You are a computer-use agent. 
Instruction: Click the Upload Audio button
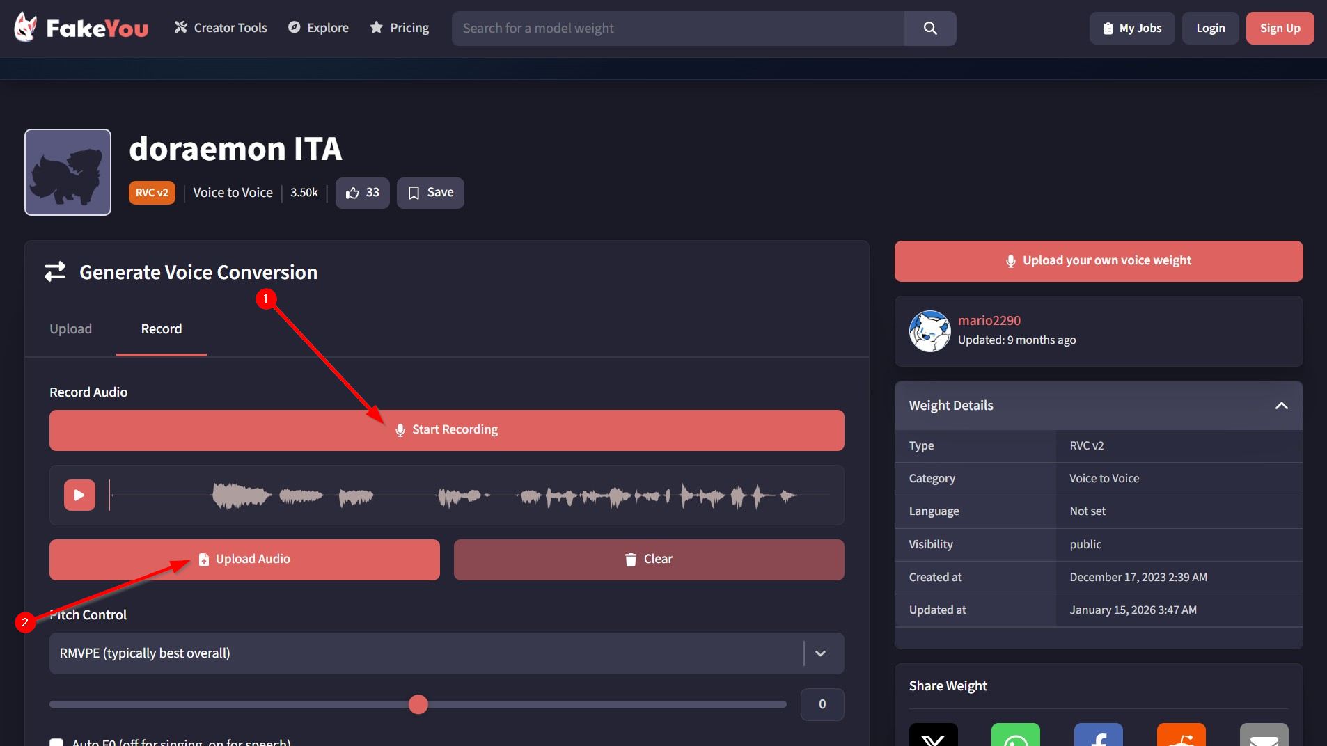click(244, 559)
